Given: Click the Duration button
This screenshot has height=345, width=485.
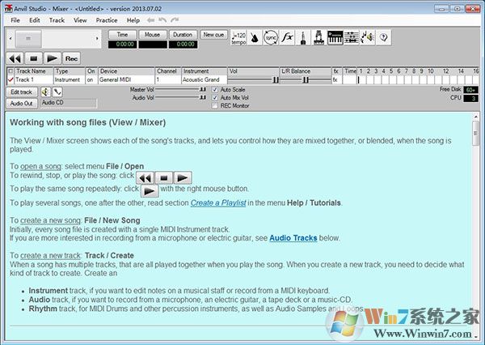Looking at the screenshot, I should pos(183,35).
